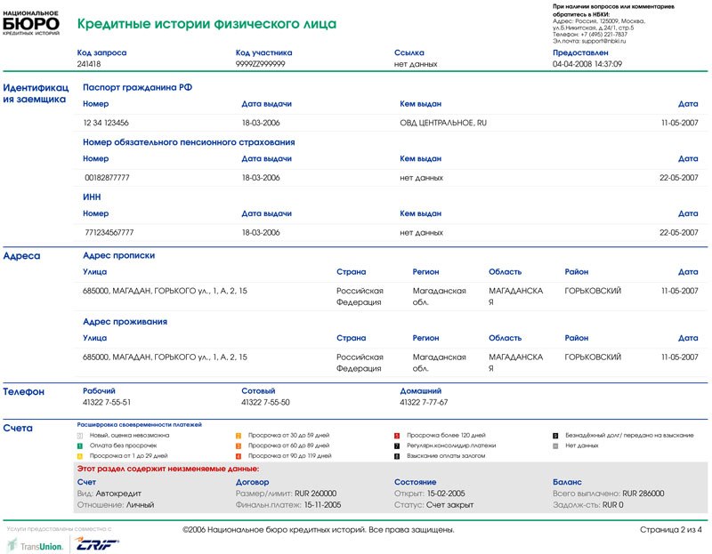712x554 pixels.
Task: Click the TransUnion logo in footer
Action: (36, 546)
